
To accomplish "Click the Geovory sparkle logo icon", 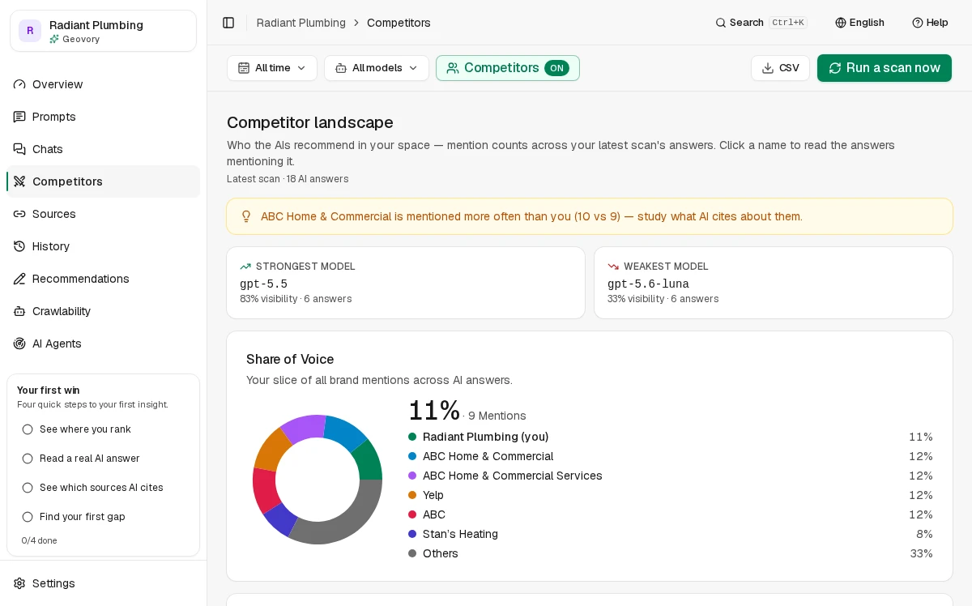I will [x=54, y=39].
